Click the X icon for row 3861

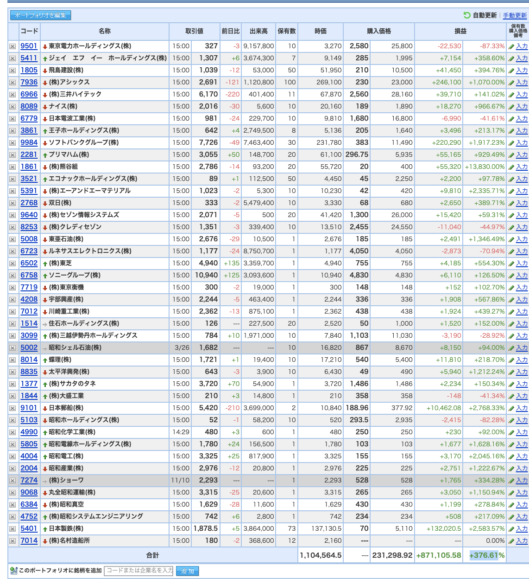(13, 131)
